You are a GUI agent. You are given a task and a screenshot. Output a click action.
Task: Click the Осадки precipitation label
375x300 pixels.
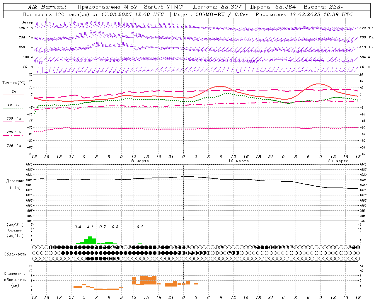click(15, 230)
